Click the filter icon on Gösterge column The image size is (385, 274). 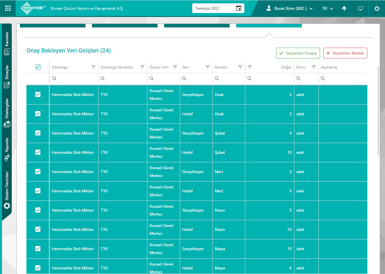(x=94, y=67)
